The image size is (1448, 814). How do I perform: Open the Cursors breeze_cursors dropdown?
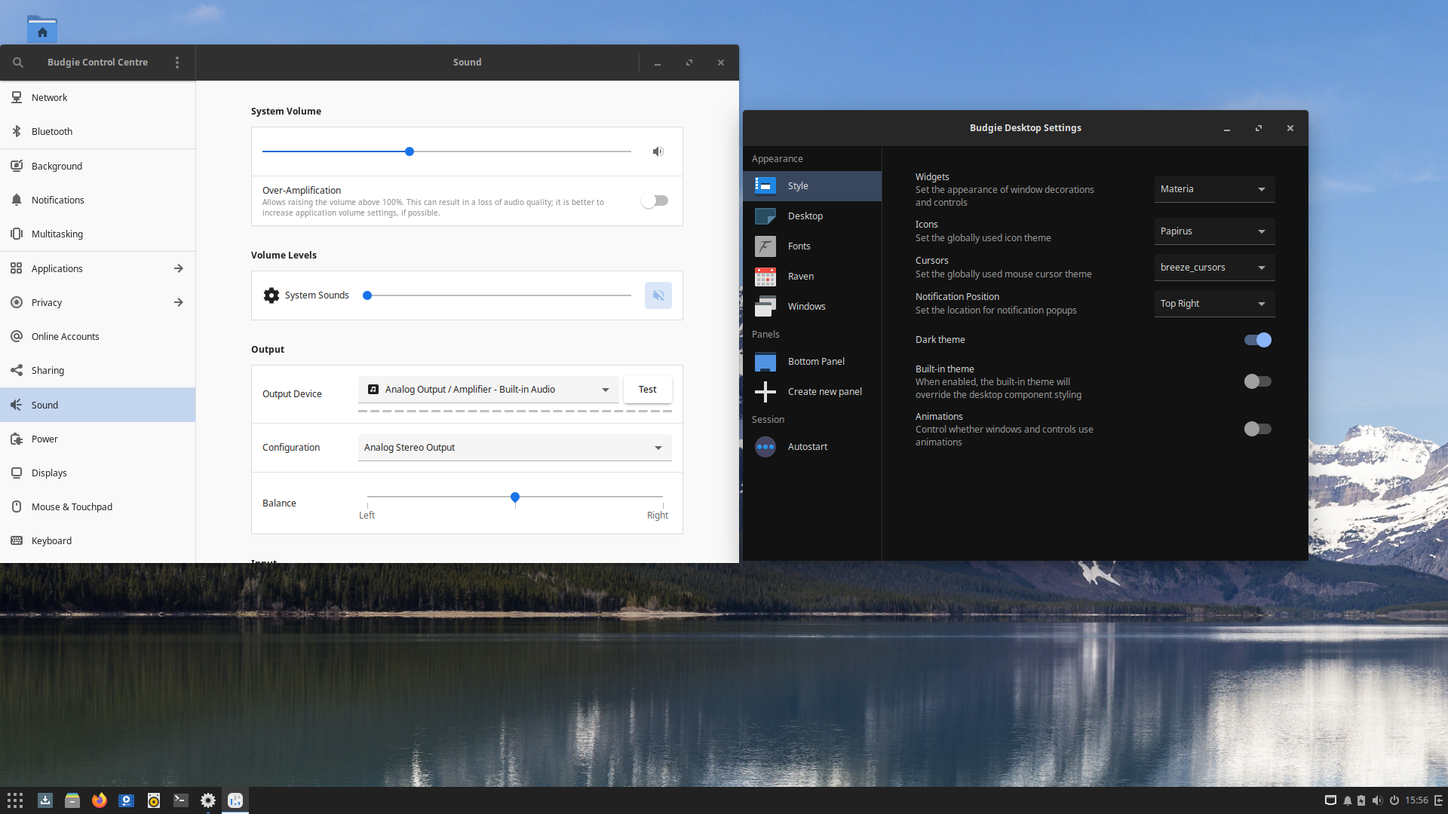(1214, 268)
